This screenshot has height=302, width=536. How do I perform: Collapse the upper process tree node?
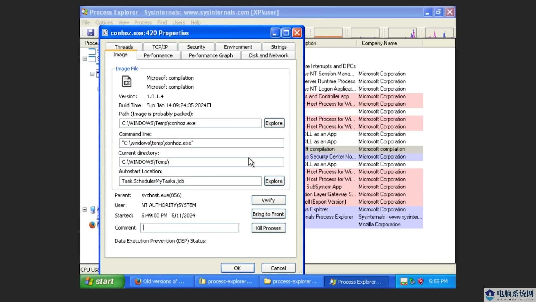[85, 59]
